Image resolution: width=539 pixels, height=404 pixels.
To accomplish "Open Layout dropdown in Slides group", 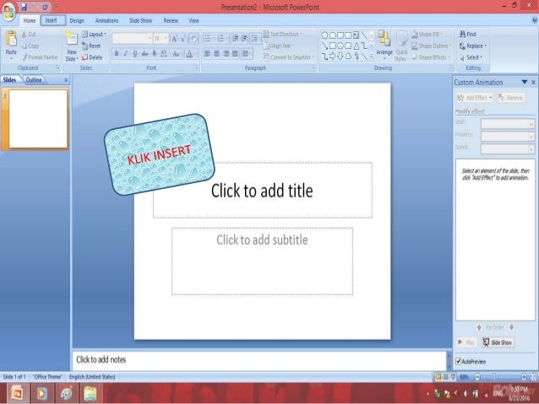I will click(x=94, y=34).
